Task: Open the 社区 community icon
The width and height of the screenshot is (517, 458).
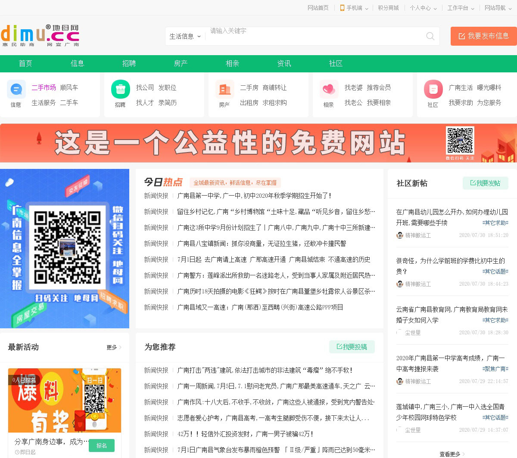Action: [x=433, y=89]
